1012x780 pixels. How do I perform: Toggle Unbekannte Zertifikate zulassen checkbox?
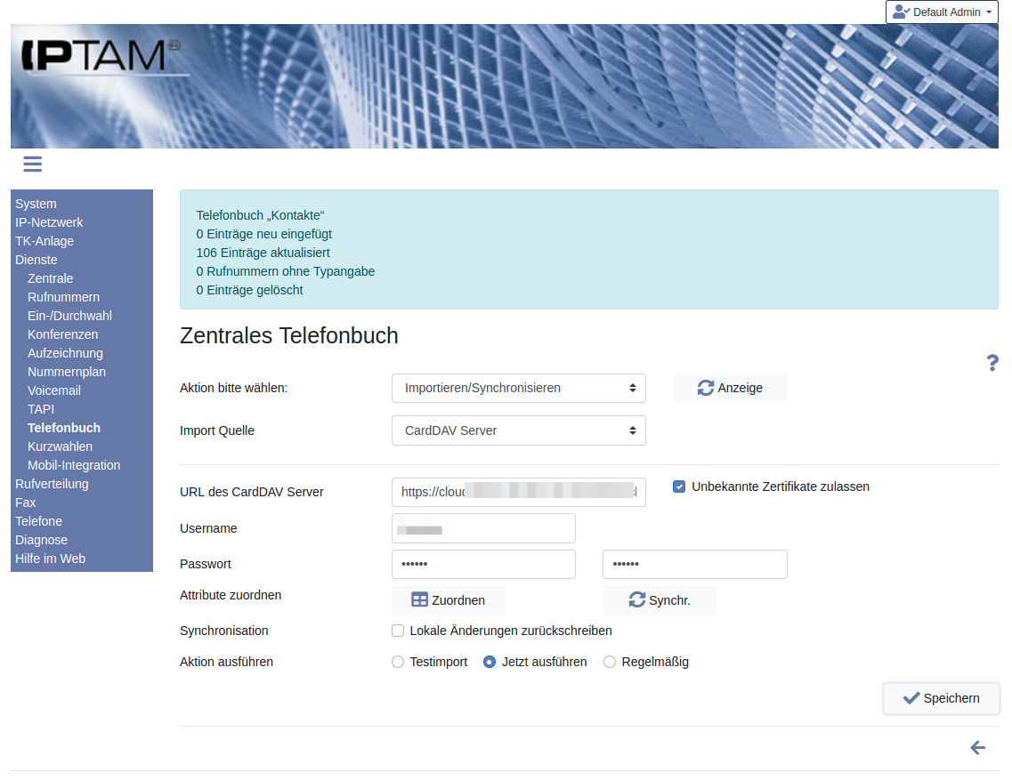tap(679, 486)
